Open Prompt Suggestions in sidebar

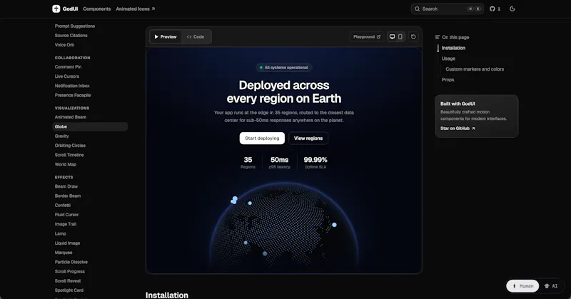click(75, 26)
